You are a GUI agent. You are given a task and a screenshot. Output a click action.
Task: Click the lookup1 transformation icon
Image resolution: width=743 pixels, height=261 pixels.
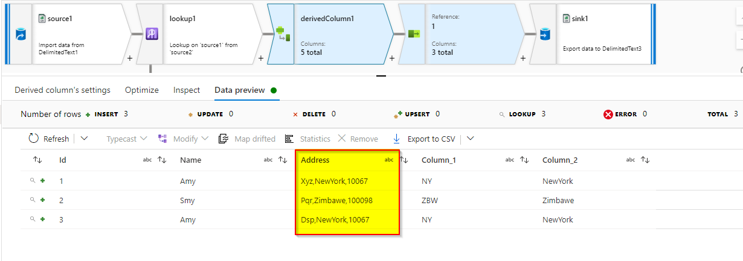pos(150,34)
